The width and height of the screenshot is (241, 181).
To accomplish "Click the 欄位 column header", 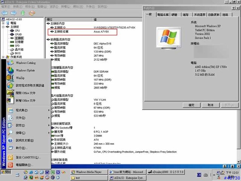I will click(x=69, y=19).
